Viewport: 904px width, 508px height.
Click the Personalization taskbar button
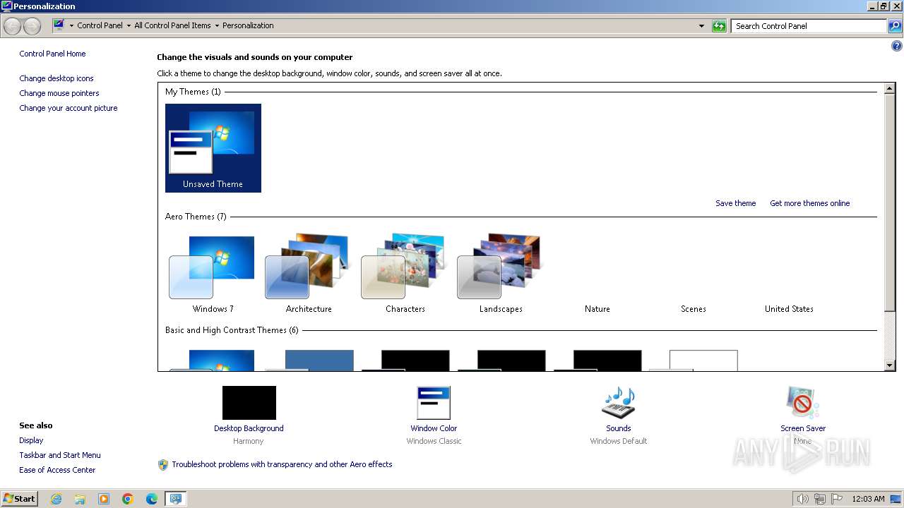pos(175,499)
